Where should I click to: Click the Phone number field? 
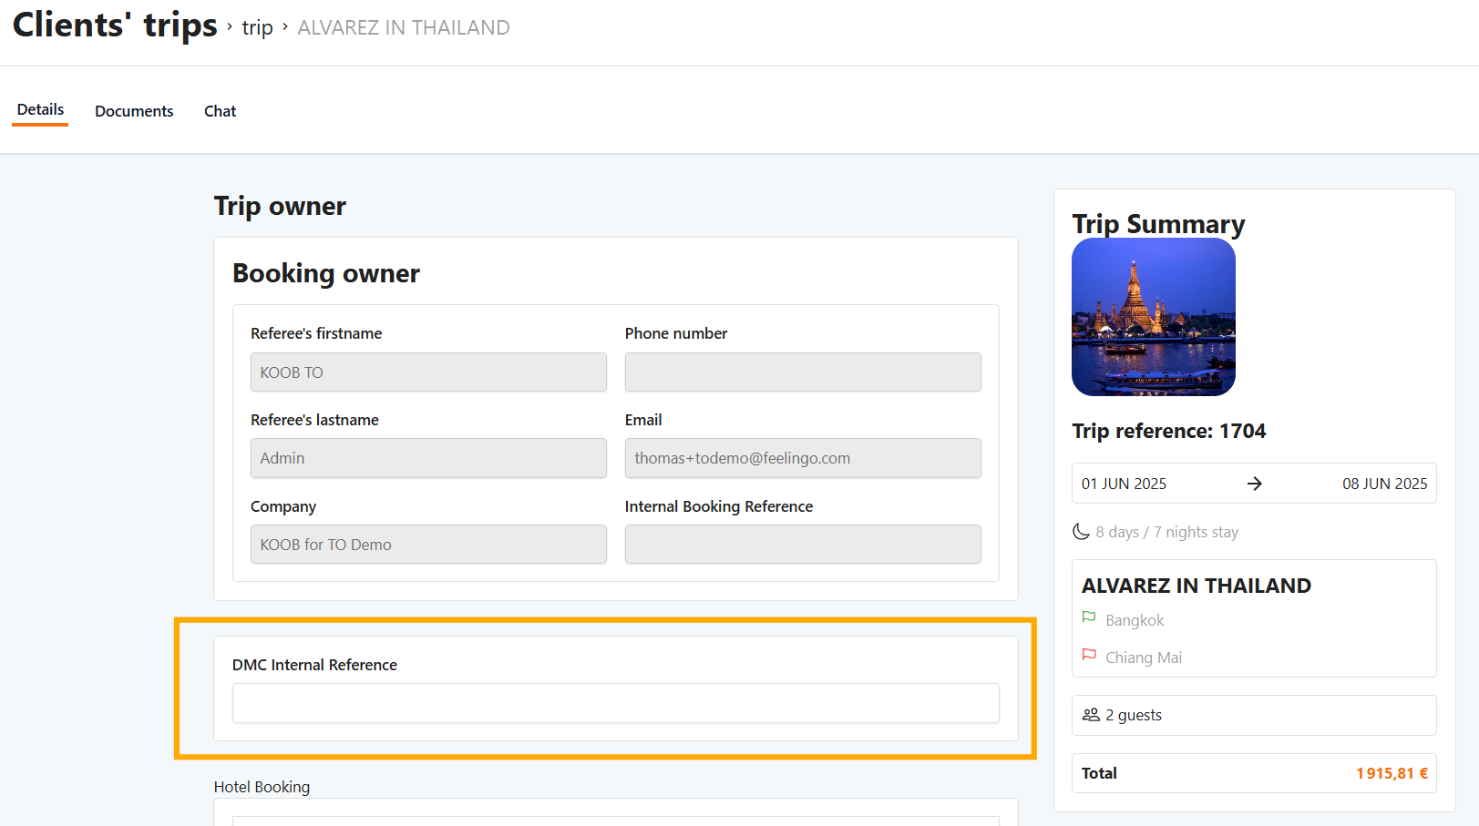click(802, 372)
